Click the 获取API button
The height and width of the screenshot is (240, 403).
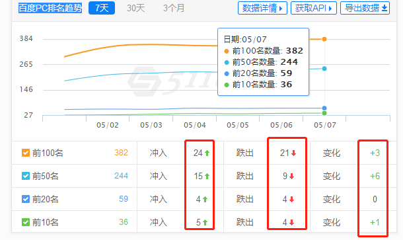point(314,8)
